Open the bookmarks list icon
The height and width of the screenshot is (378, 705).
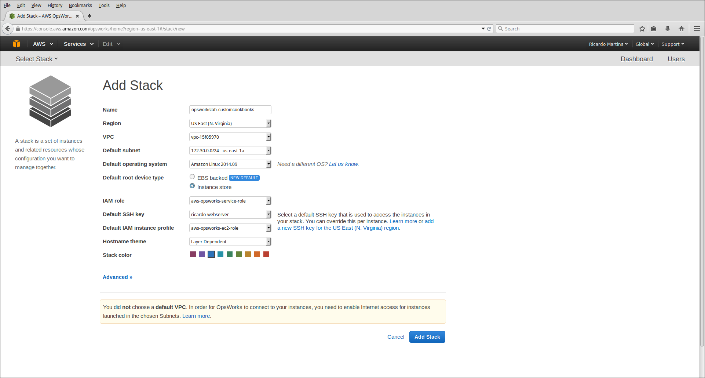tap(654, 29)
